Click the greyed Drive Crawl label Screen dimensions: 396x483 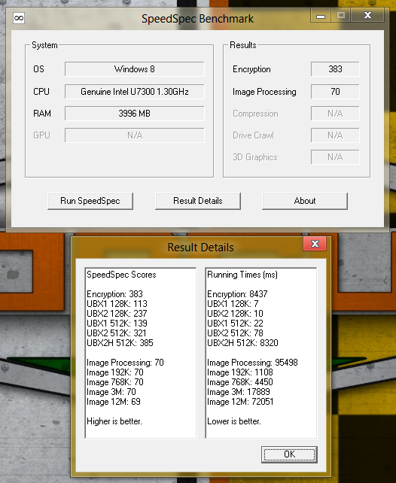(253, 135)
